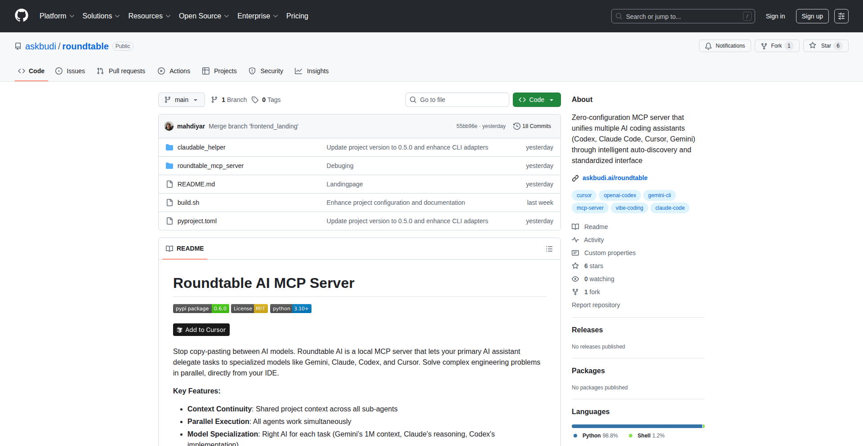Click the mahdiyar avatar image
This screenshot has width=863, height=446.
(169, 126)
